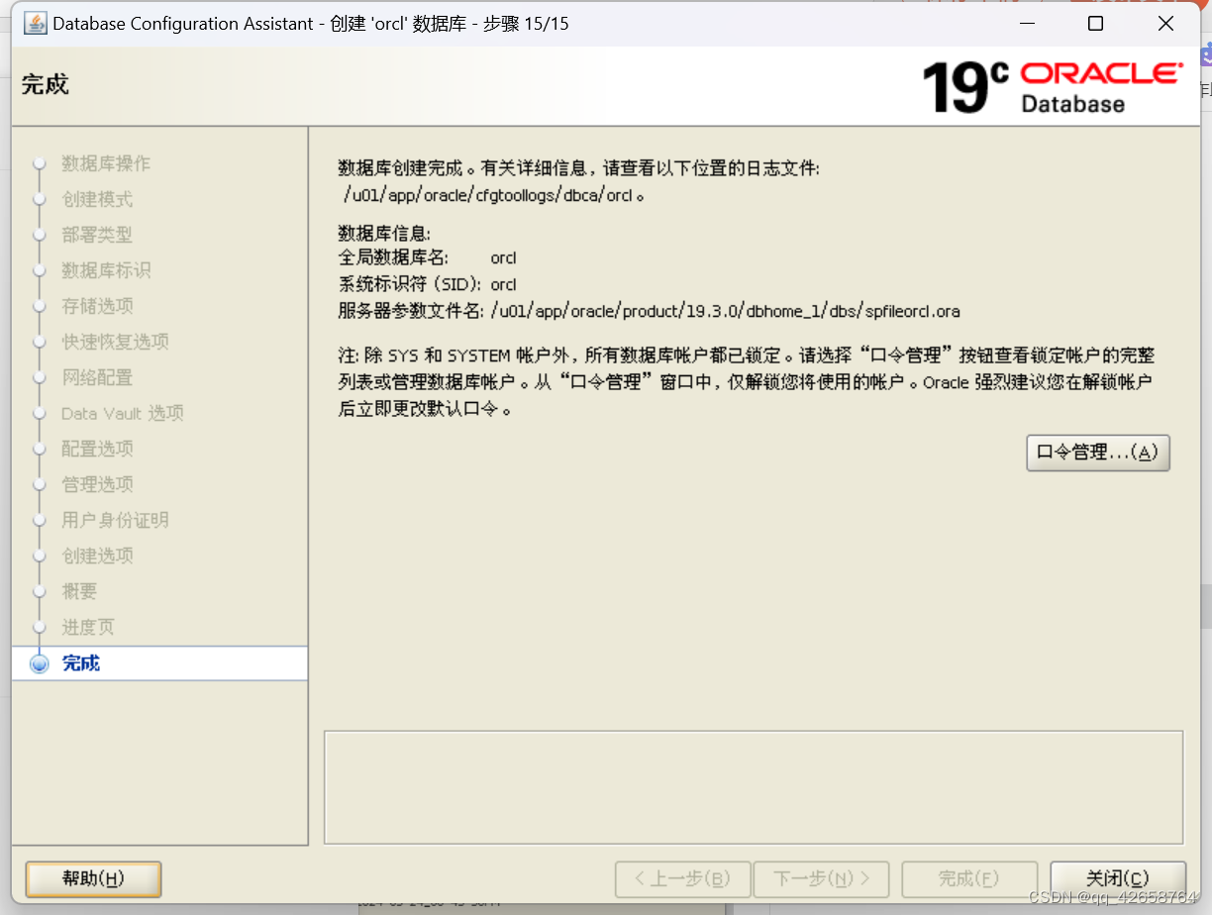Click the 数据库信息 heading text

pyautogui.click(x=384, y=234)
